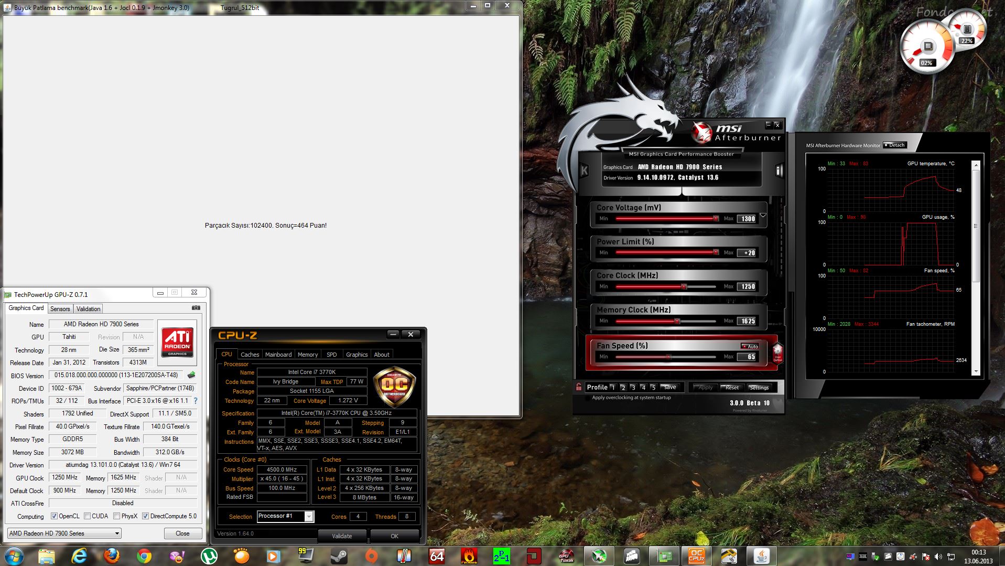Viewport: 1005px width, 566px height.
Task: Open the GPU selection dropdown in GPU-Z
Action: pos(64,533)
